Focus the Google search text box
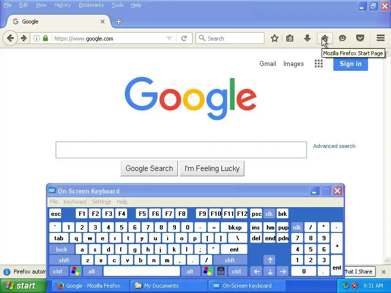 click(181, 150)
